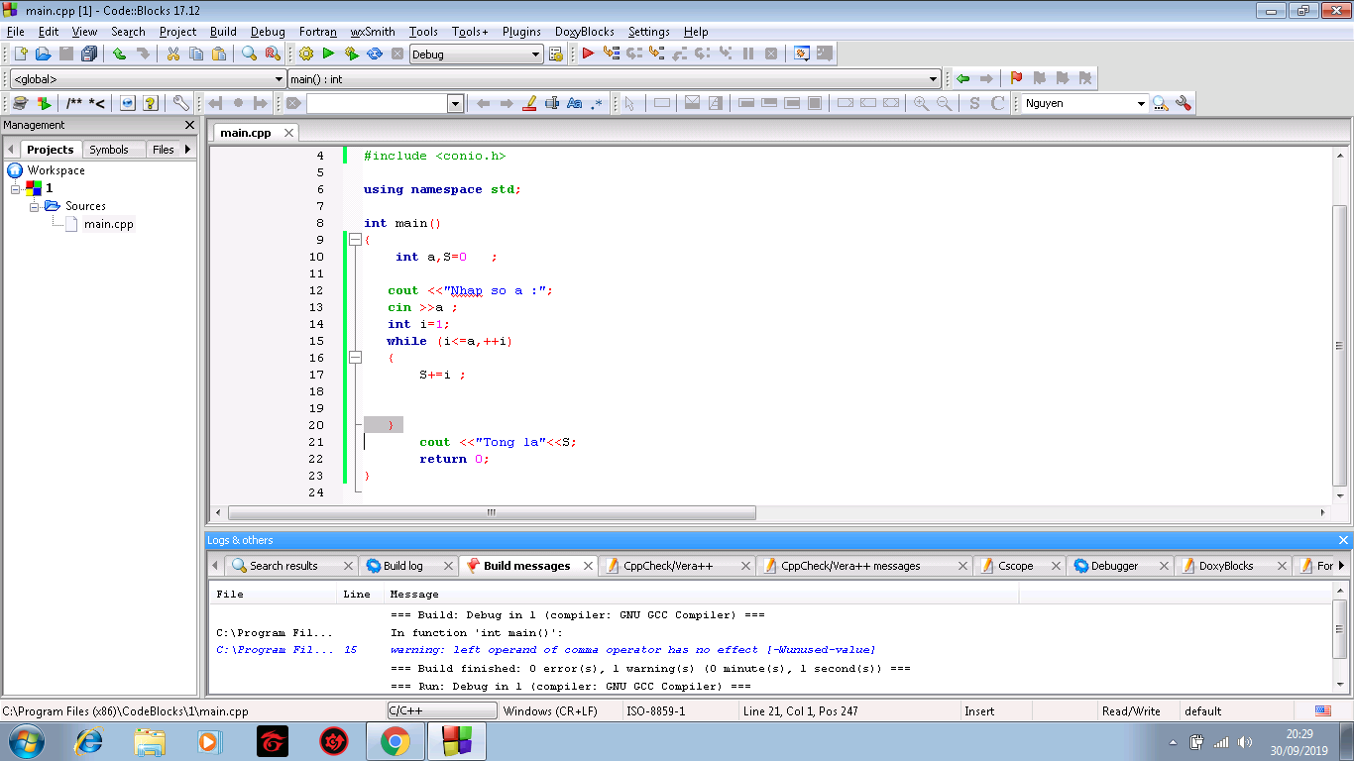Run the program with green play icon

328,54
